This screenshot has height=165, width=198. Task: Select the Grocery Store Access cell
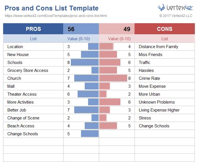[33, 70]
